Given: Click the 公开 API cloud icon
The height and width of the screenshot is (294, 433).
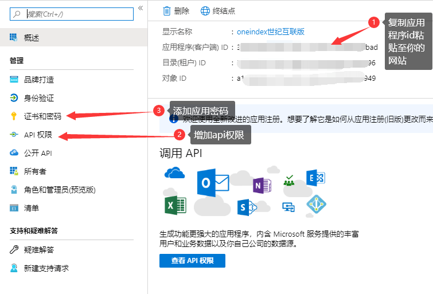Looking at the screenshot, I should click(x=14, y=153).
